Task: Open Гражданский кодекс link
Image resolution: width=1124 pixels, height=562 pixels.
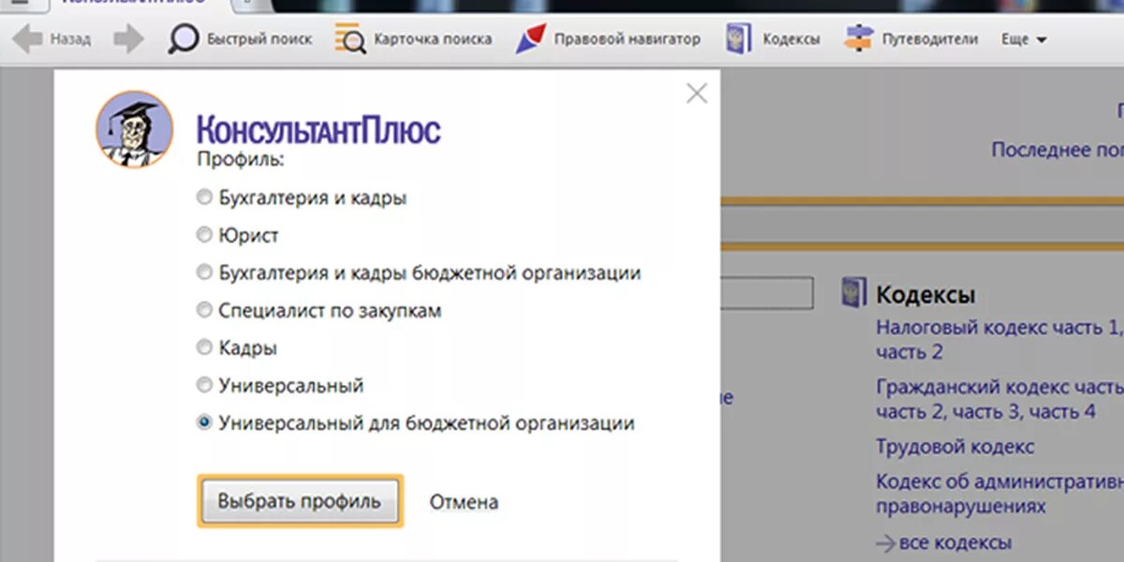Action: [x=999, y=399]
